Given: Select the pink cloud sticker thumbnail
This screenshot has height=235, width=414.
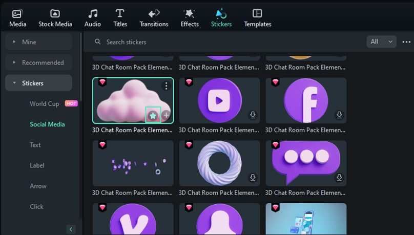Looking at the screenshot, I should click(133, 100).
